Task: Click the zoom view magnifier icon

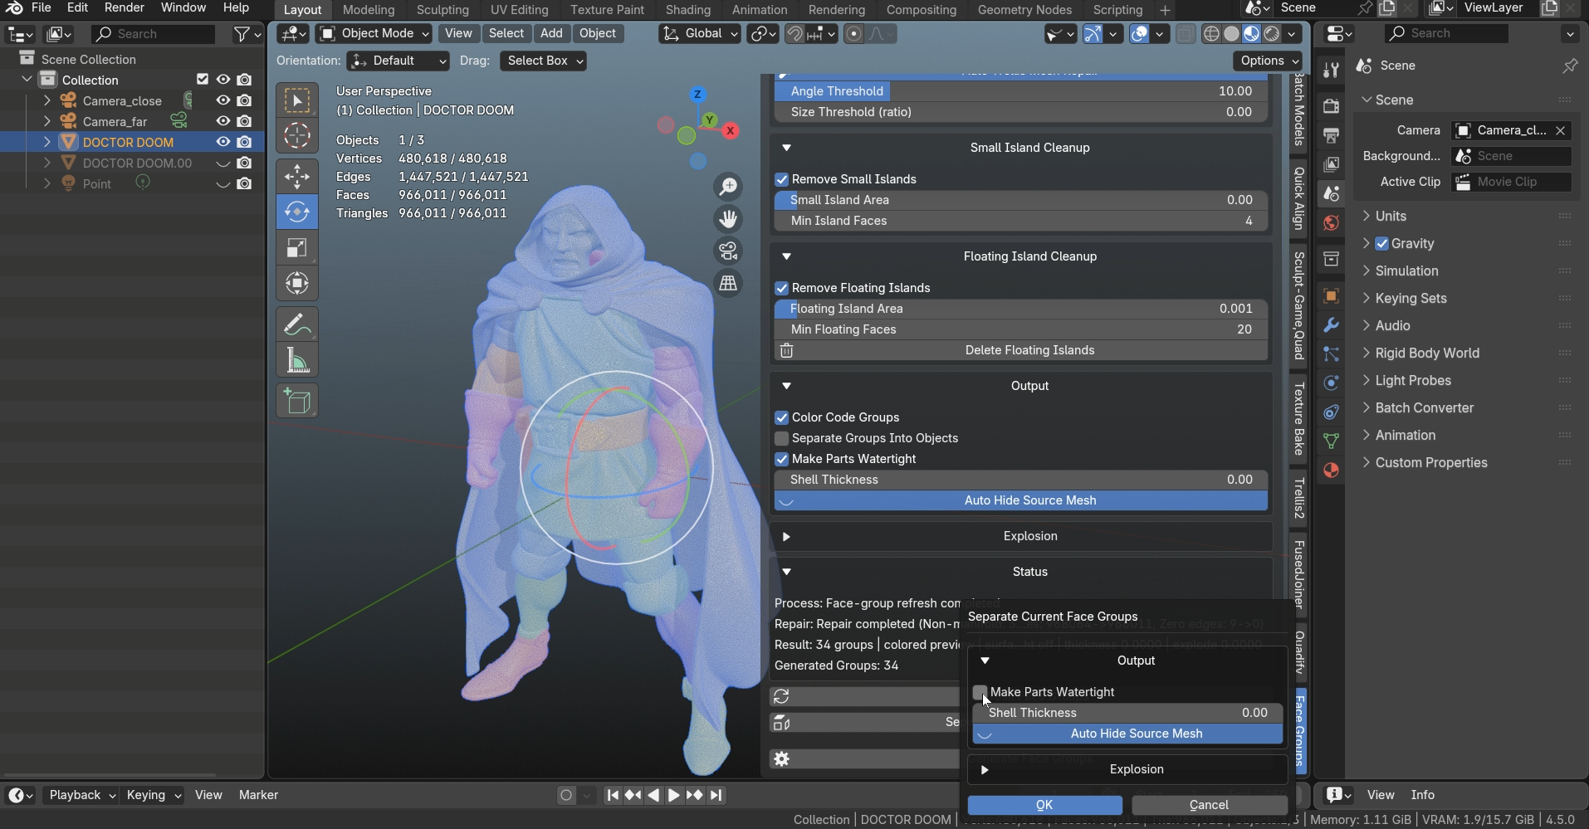Action: click(728, 187)
